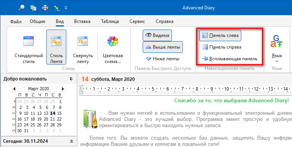The height and width of the screenshot is (147, 292).
Task: Click the database sync icon in quick access toolbar
Action: click(34, 8)
